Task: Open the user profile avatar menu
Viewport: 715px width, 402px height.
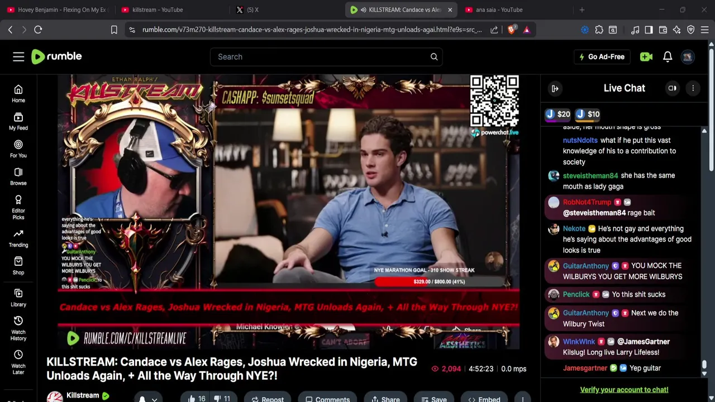Action: click(688, 56)
